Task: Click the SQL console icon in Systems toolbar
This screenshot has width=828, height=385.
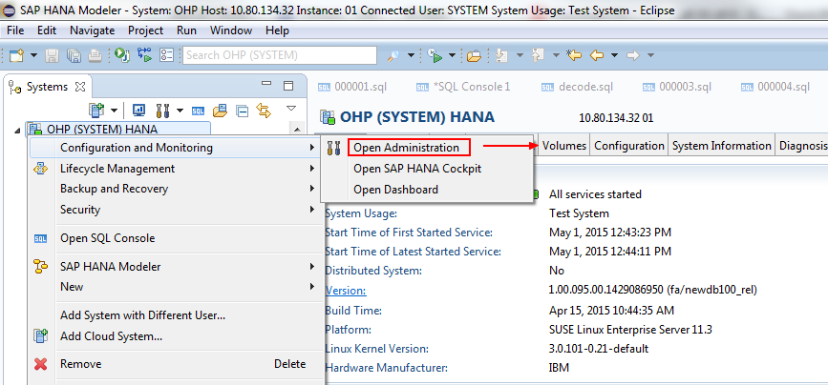Action: (199, 111)
